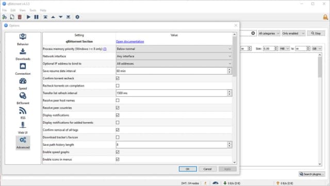
Task: Toggle Enable icons in menus checkbox
Action: (118, 159)
